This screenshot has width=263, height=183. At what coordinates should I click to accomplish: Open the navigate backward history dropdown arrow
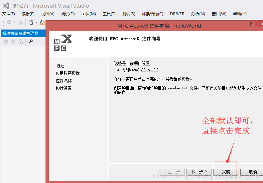pos(15,23)
